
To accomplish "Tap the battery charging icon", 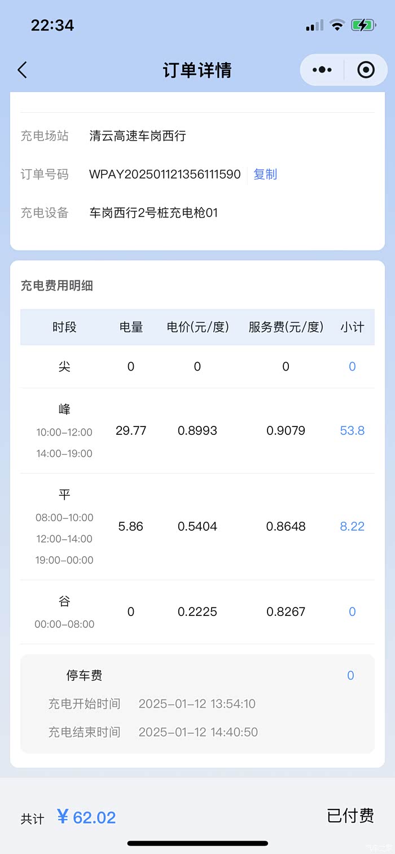I will [x=363, y=25].
